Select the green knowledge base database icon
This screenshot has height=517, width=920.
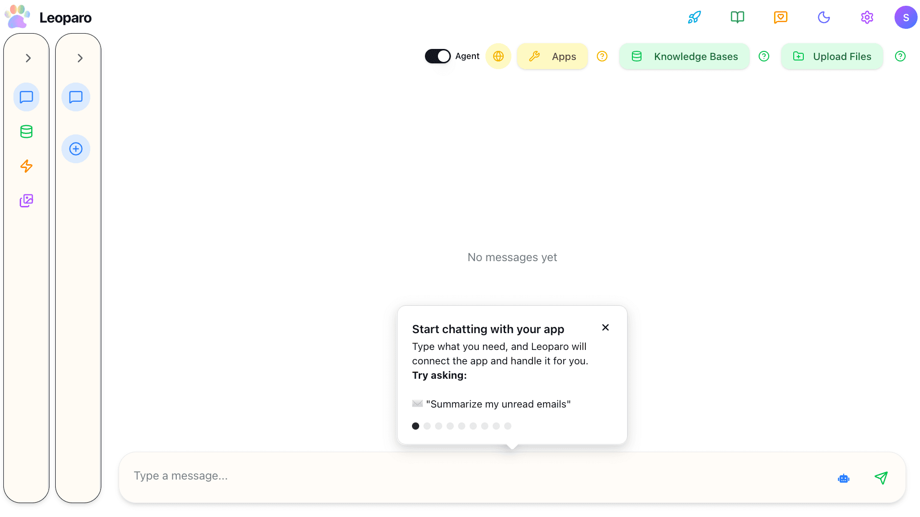[26, 132]
